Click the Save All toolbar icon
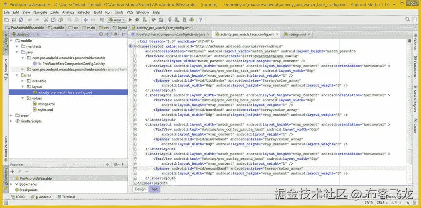The width and height of the screenshot is (421, 208). click(x=14, y=20)
